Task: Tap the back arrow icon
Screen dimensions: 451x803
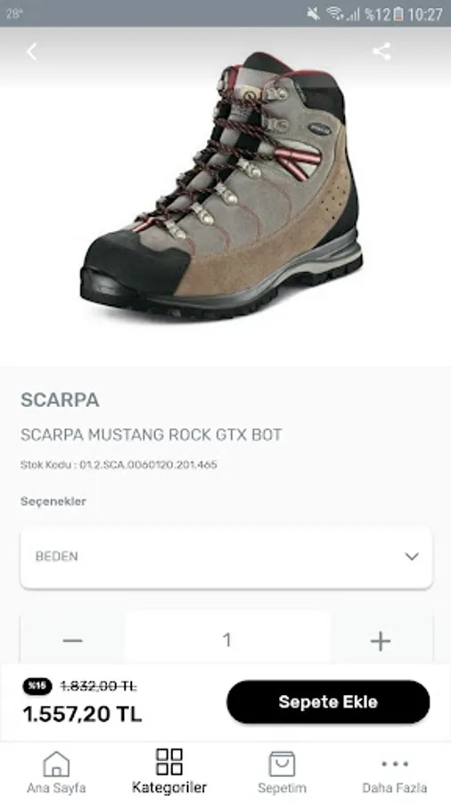Action: 32,51
